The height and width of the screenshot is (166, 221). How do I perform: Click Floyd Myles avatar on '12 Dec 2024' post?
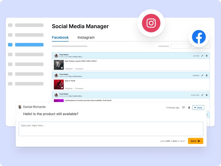56,95
